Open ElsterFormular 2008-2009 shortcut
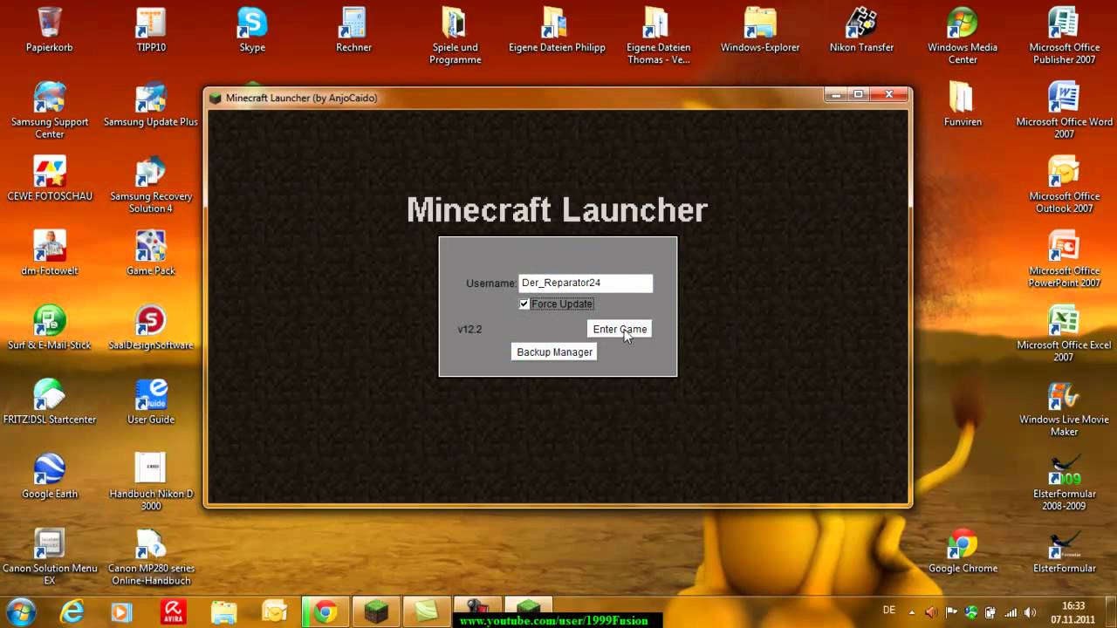This screenshot has height=628, width=1117. (1064, 481)
